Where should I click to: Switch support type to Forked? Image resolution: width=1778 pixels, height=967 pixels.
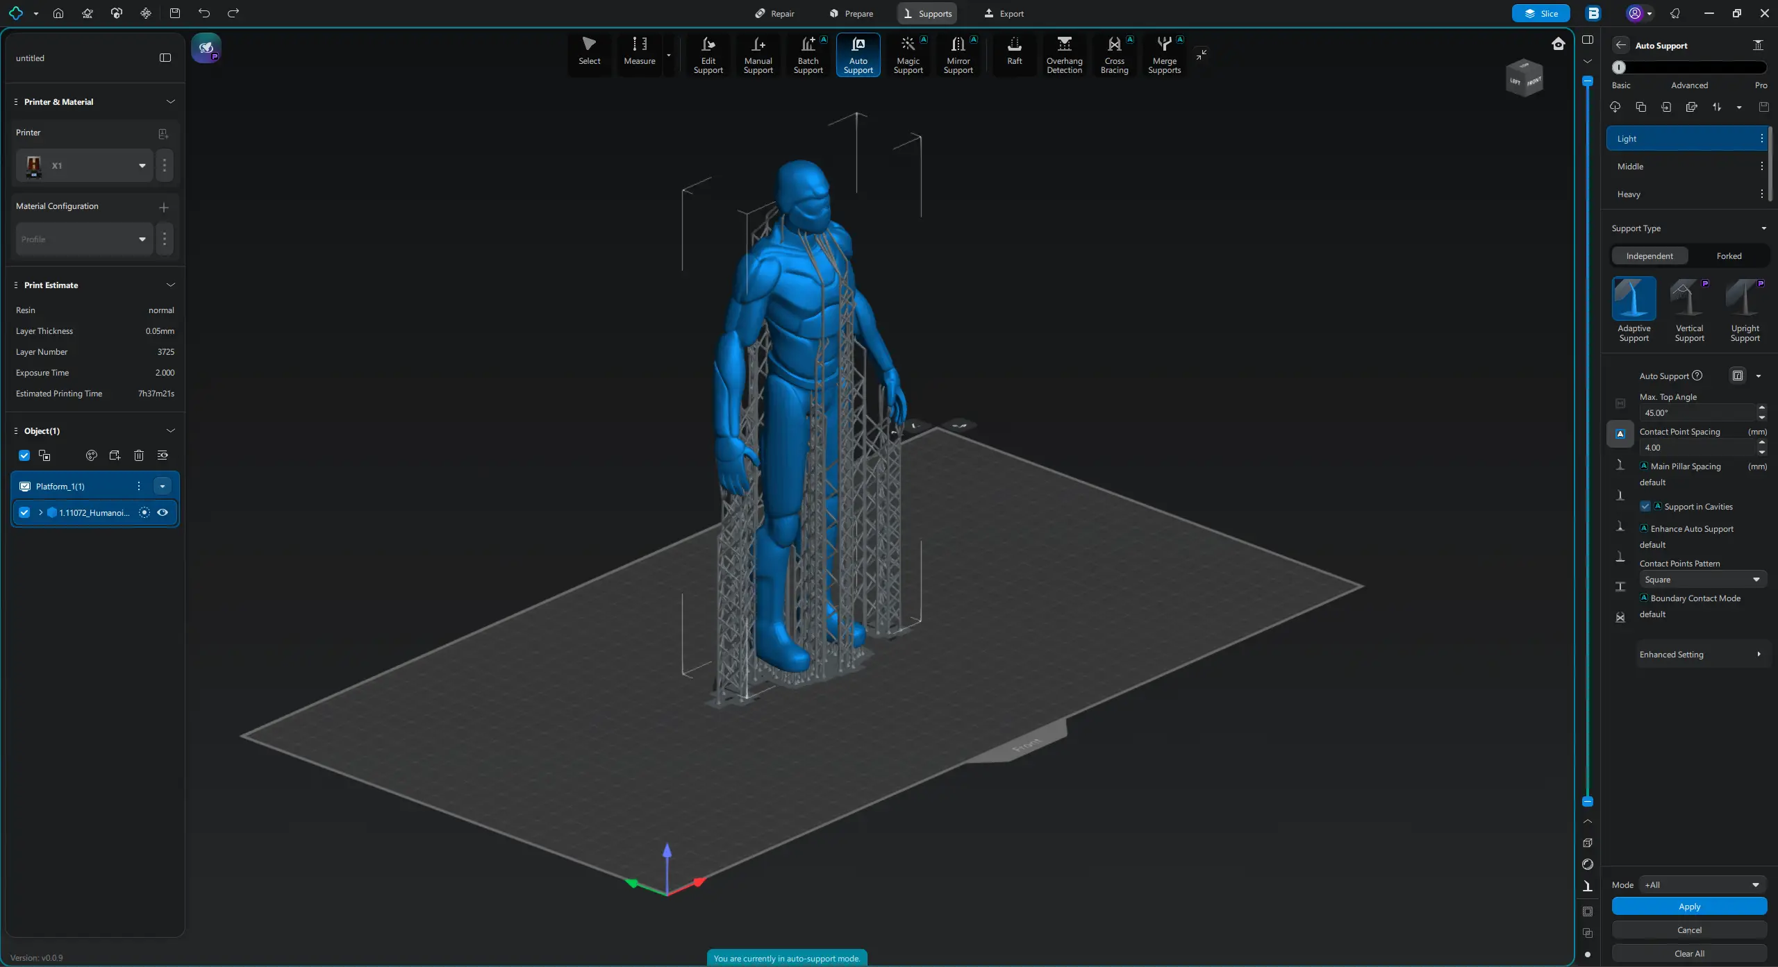click(x=1729, y=256)
